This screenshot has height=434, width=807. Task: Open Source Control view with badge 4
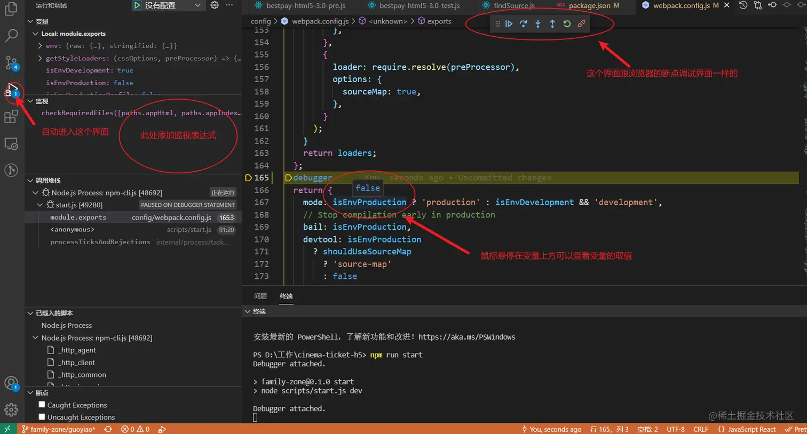[11, 63]
